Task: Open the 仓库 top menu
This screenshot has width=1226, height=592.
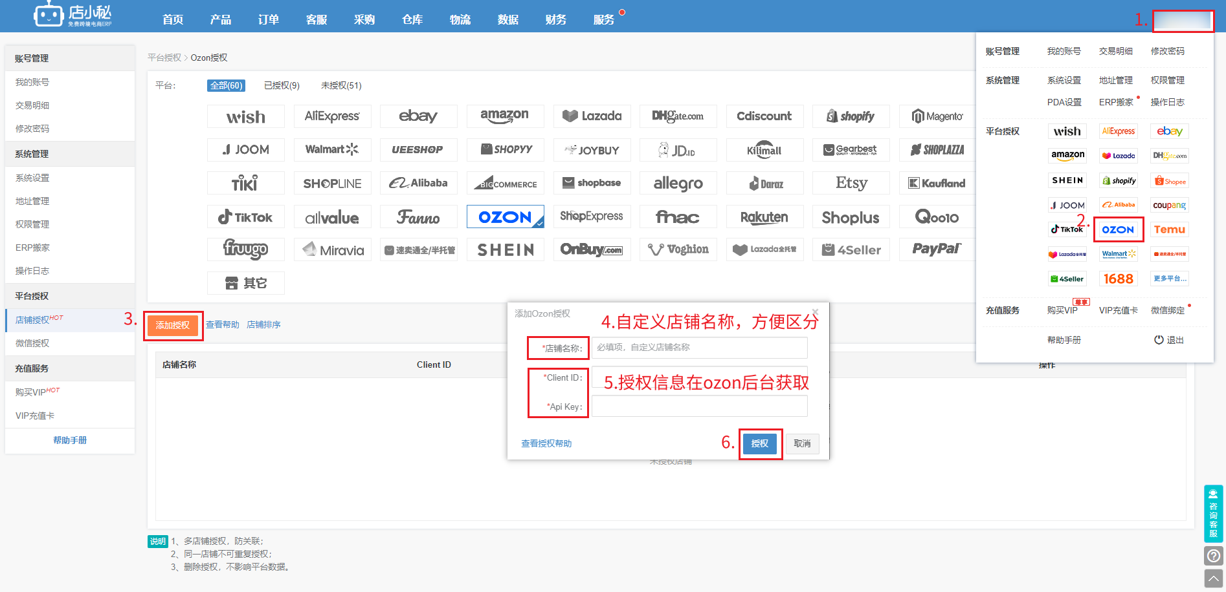Action: coord(412,19)
